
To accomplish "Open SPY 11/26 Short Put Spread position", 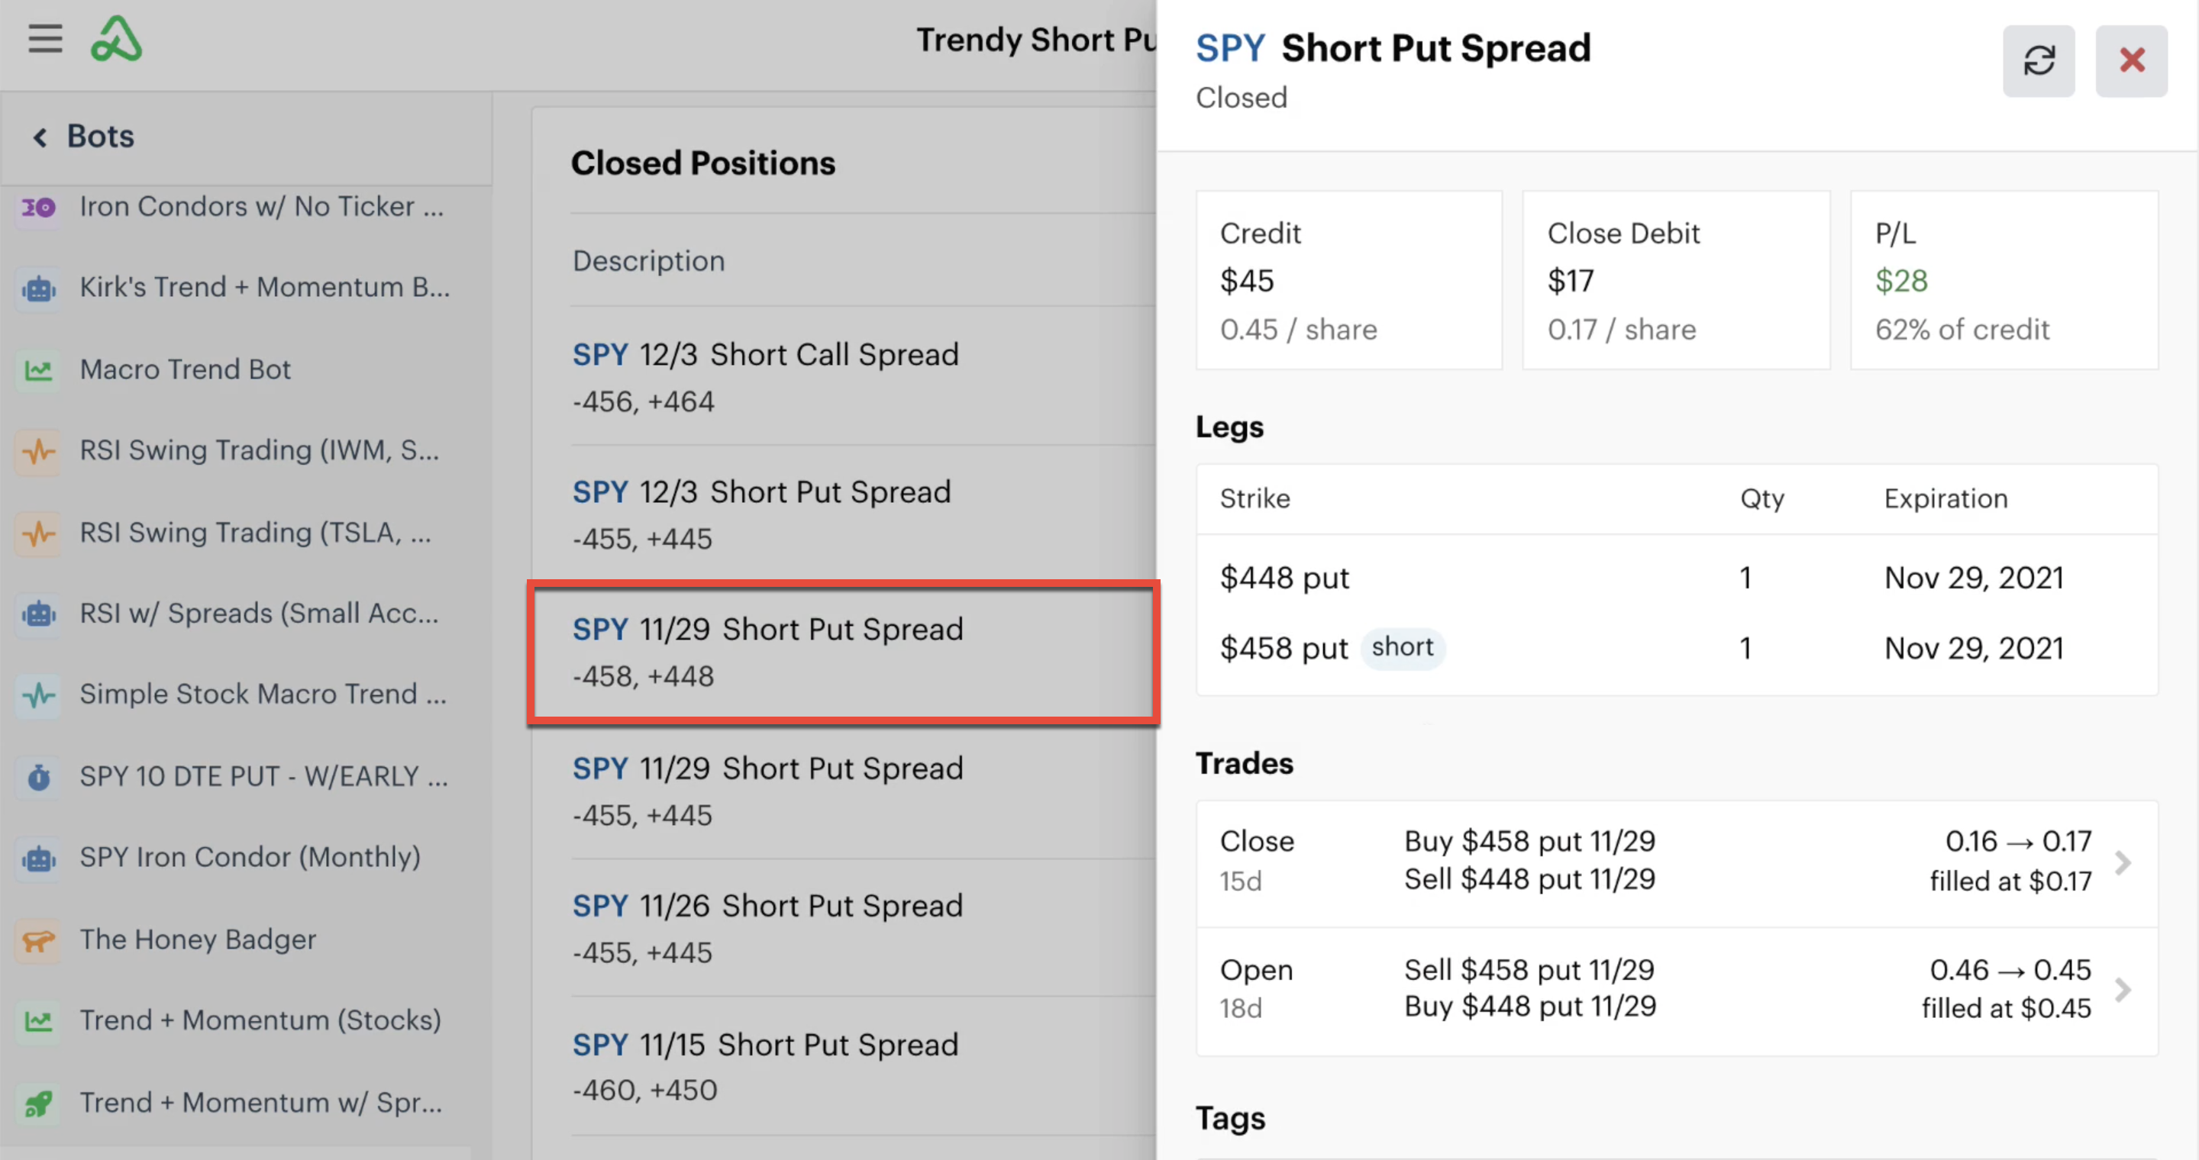I will (x=767, y=927).
